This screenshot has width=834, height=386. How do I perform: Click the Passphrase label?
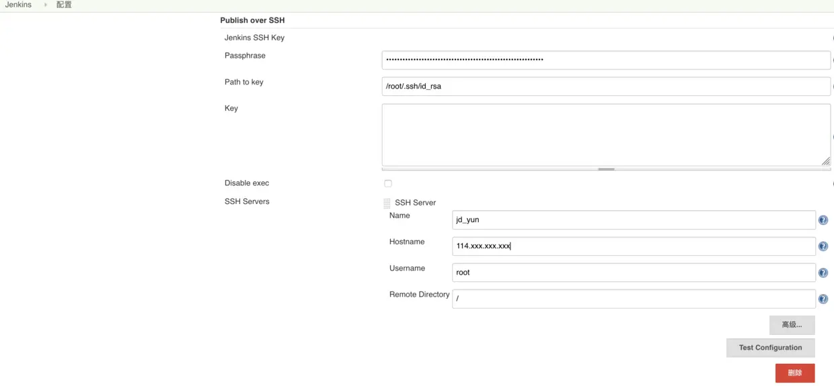245,56
